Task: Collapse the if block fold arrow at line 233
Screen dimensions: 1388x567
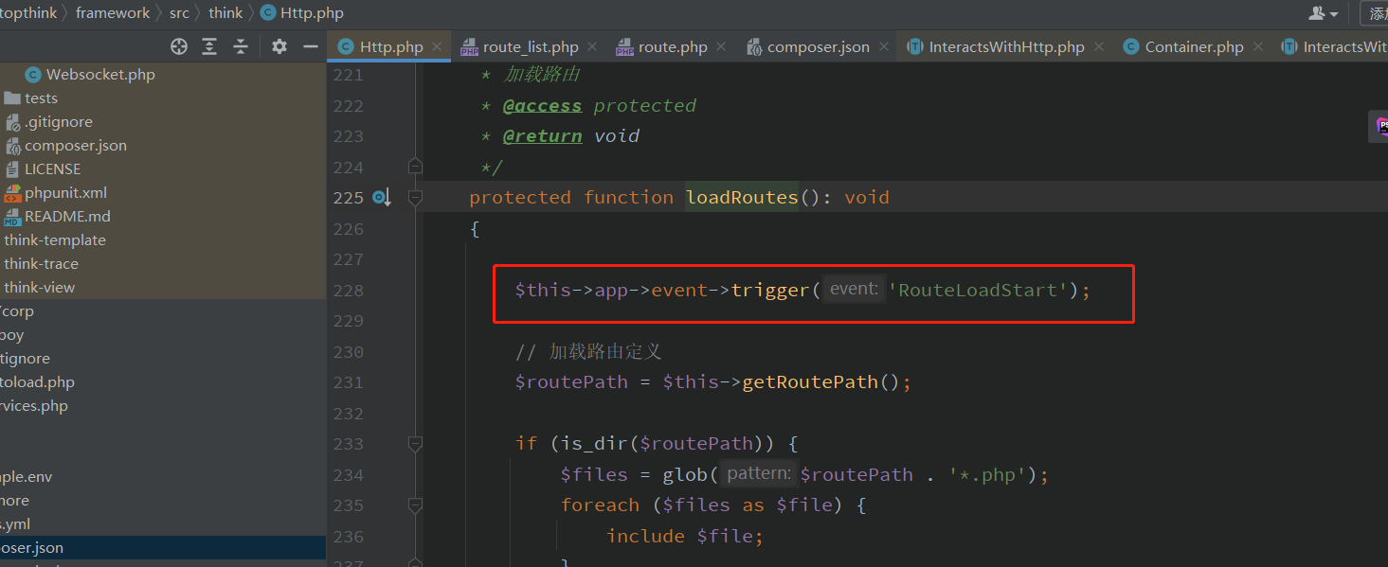Action: point(415,443)
